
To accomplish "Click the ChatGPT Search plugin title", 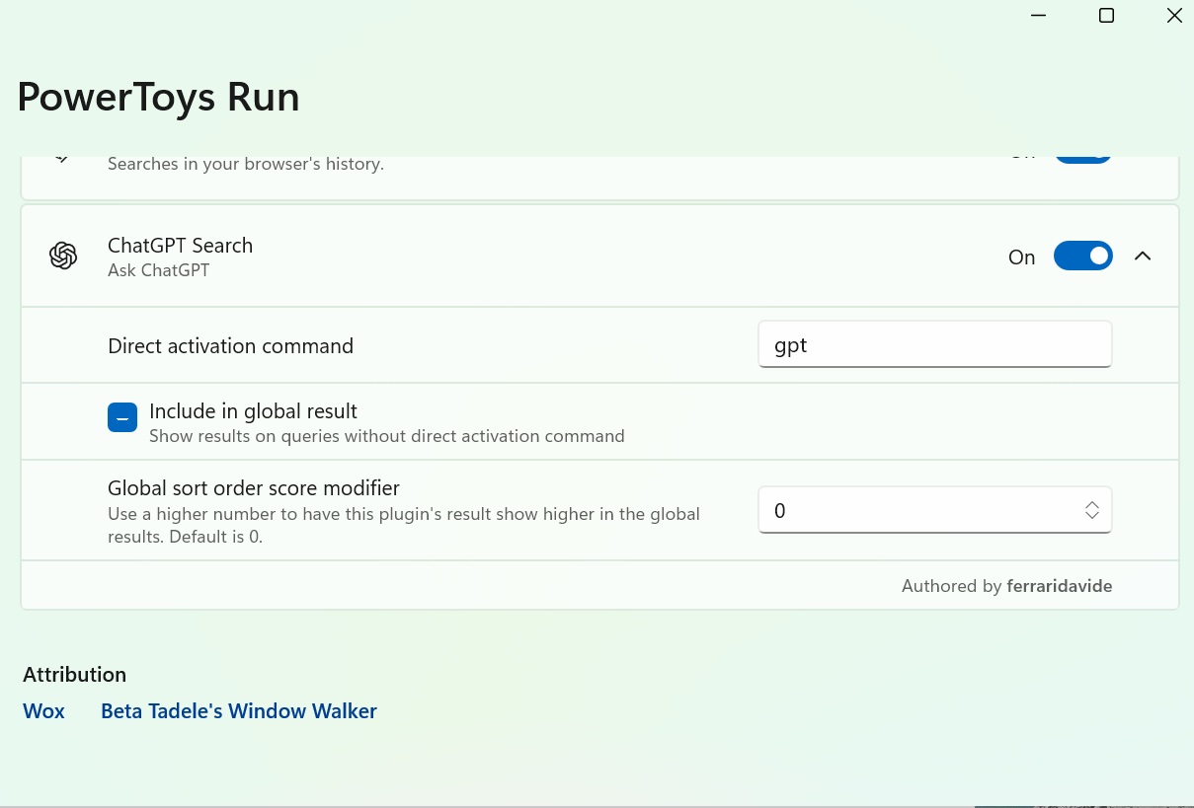I will click(x=180, y=246).
